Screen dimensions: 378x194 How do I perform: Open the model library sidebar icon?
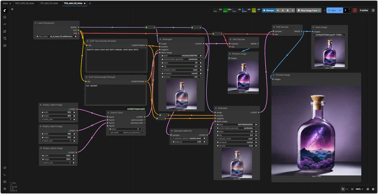[x=5, y=31]
